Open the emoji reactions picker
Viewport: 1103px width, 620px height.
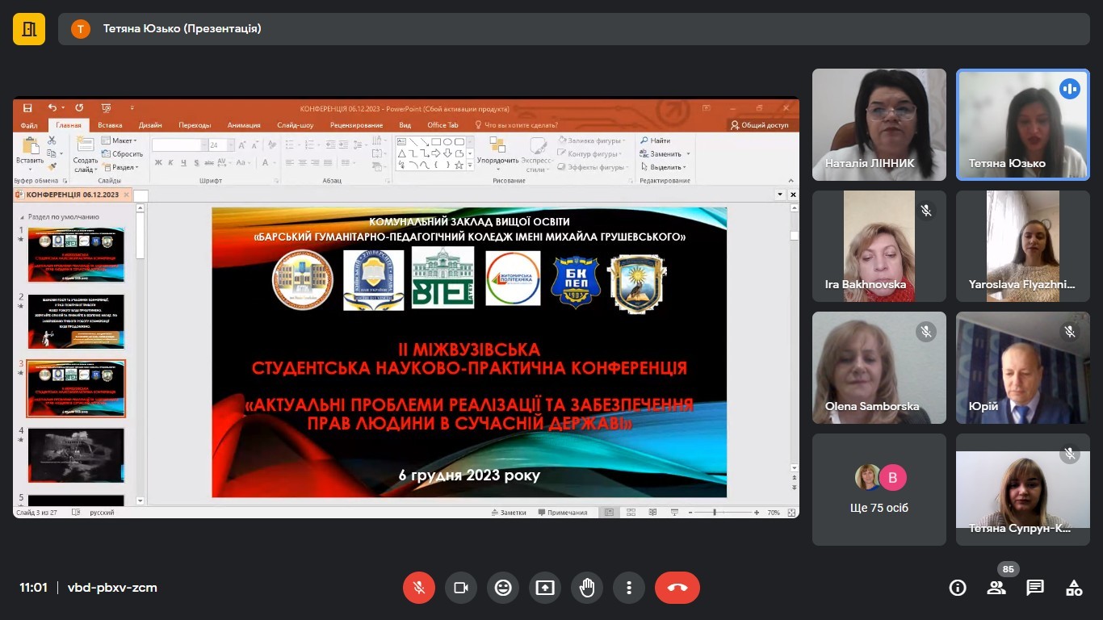tap(503, 588)
